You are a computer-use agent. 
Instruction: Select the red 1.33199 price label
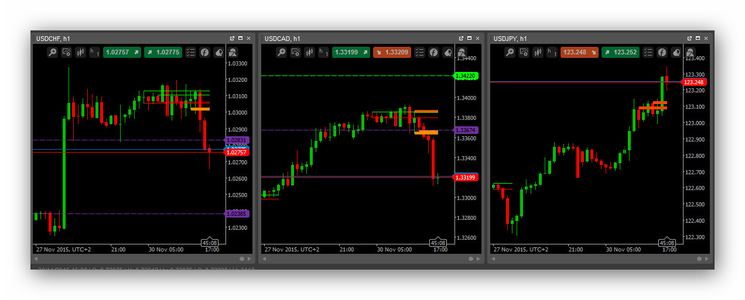pos(466,177)
